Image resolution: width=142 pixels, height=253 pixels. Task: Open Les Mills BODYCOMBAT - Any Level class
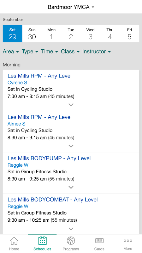(x=53, y=200)
